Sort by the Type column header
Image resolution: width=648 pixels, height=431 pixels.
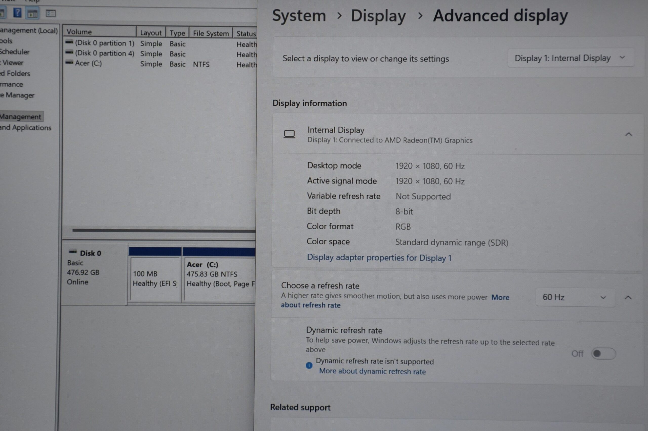coord(177,33)
